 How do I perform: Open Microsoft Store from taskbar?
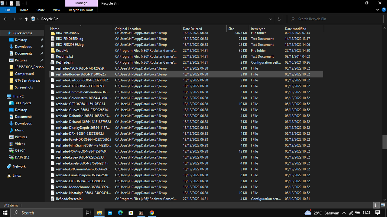coord(131,213)
